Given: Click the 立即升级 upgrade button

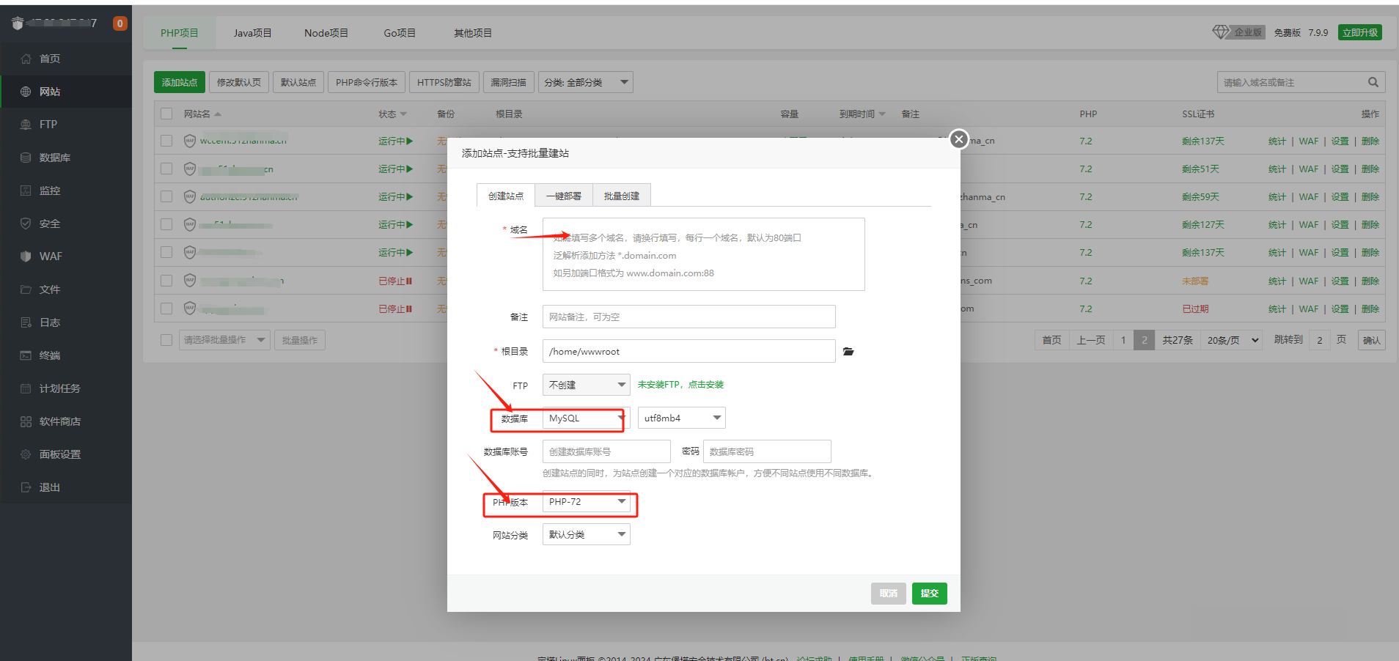Looking at the screenshot, I should point(1359,32).
